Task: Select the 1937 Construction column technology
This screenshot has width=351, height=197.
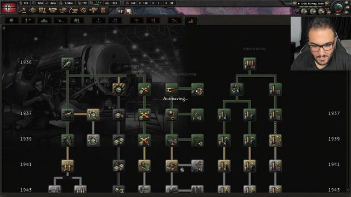Action: [x=172, y=114]
